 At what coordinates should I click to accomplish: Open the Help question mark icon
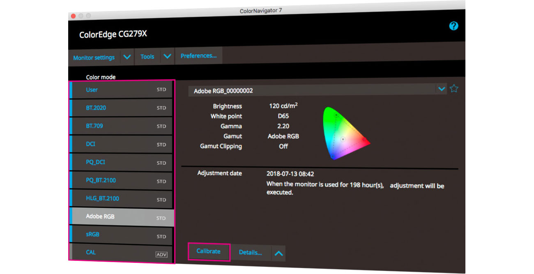454,26
